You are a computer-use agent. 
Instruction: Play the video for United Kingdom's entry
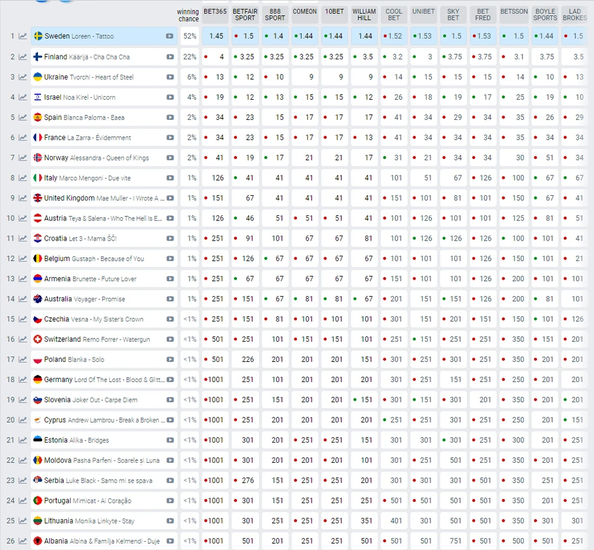point(170,198)
